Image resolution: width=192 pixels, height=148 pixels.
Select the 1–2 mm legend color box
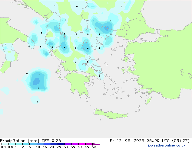pyautogui.click(x=19, y=144)
